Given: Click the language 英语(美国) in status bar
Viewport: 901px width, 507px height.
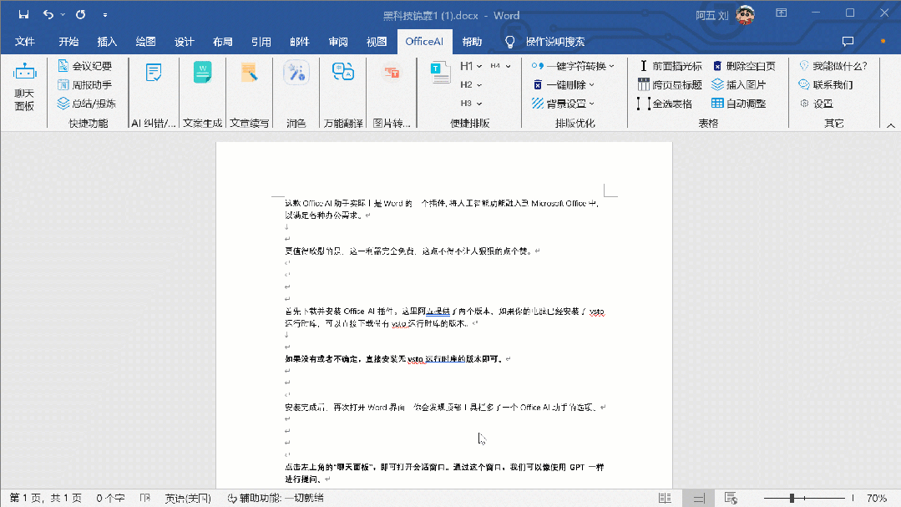Looking at the screenshot, I should 188,499.
